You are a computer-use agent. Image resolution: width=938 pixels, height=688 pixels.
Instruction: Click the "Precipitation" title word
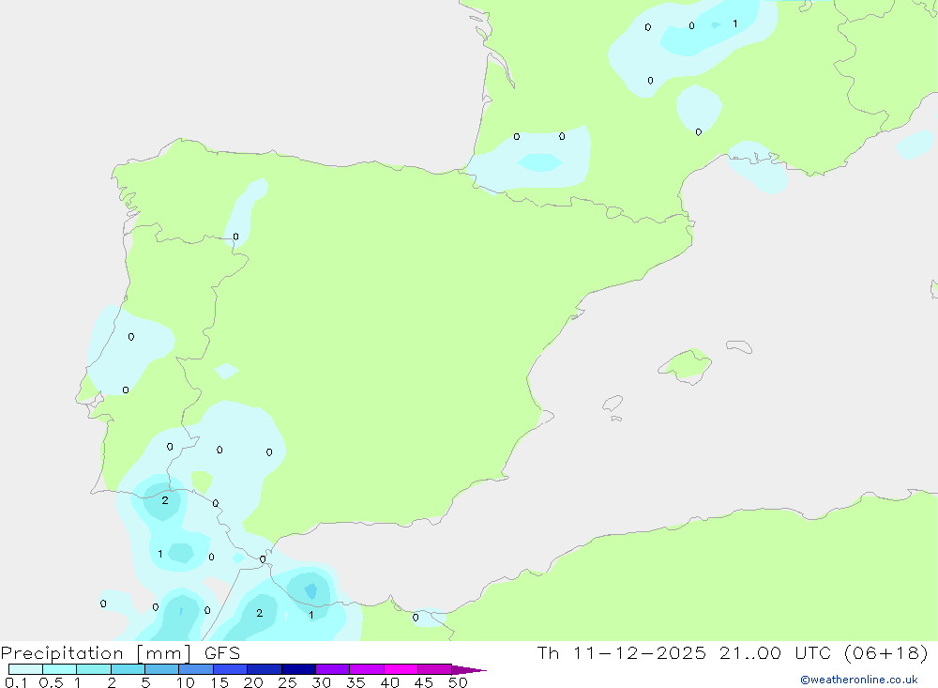pos(62,653)
